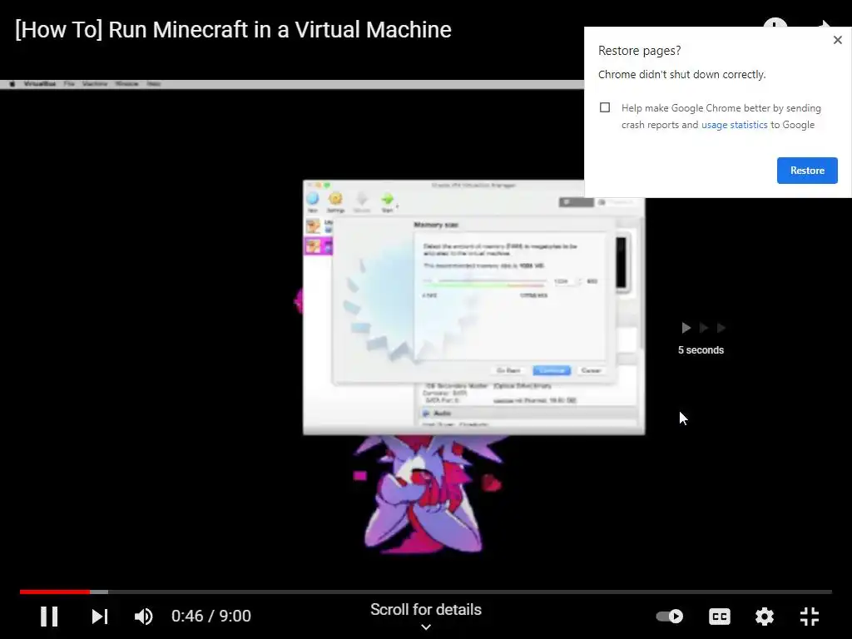Expand Scroll for details chevron
Image resolution: width=852 pixels, height=639 pixels.
click(426, 627)
